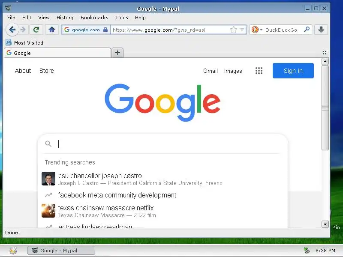
Task: Open the Google Store link
Action: (47, 71)
